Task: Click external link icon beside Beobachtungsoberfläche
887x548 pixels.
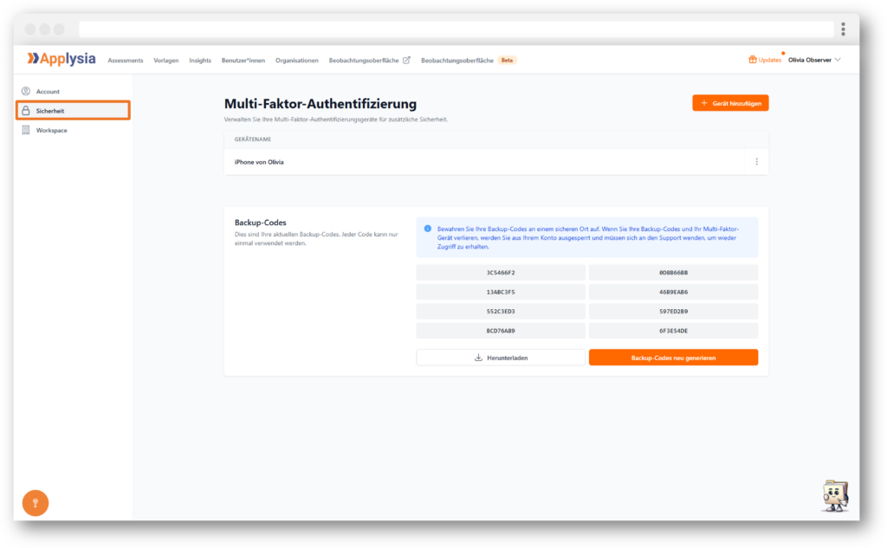Action: (406, 60)
